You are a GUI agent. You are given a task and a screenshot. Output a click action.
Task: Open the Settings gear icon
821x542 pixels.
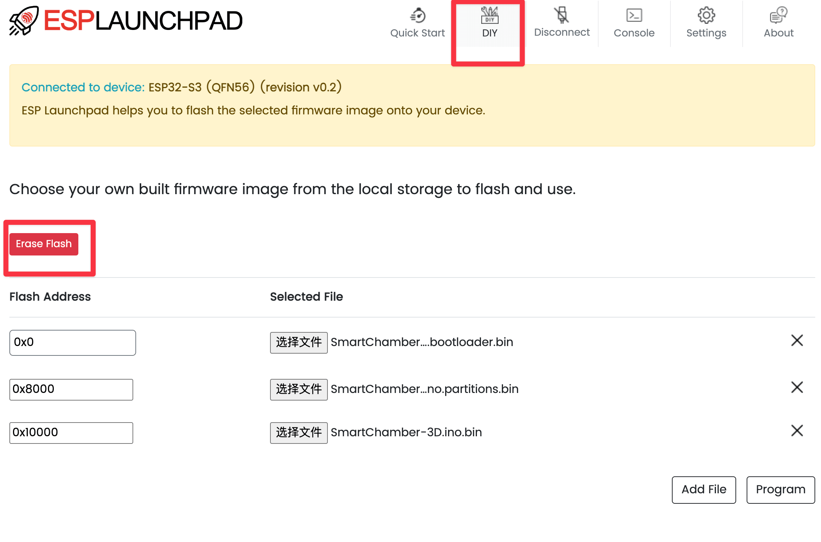[x=706, y=15]
